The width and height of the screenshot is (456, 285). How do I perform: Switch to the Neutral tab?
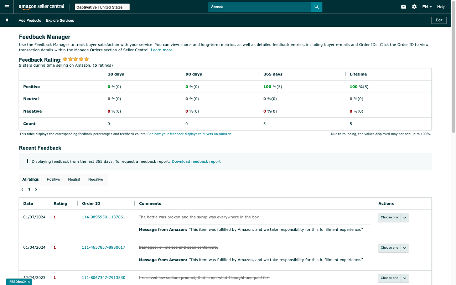[74, 180]
